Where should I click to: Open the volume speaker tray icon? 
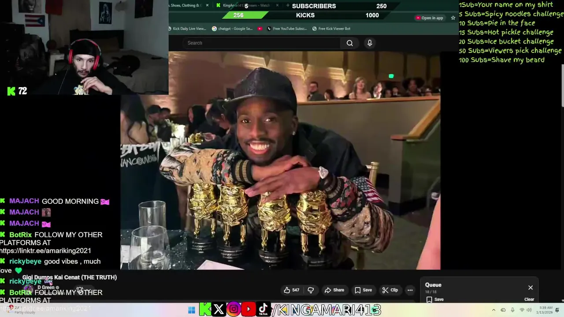click(x=529, y=310)
